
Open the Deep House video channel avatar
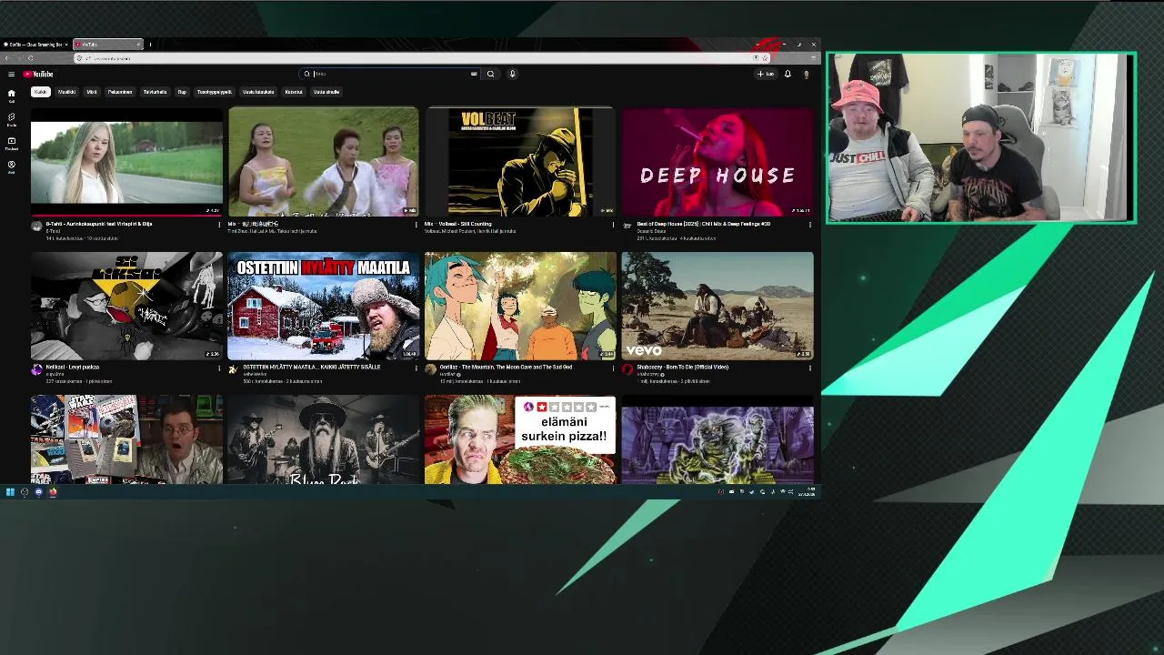click(x=627, y=226)
